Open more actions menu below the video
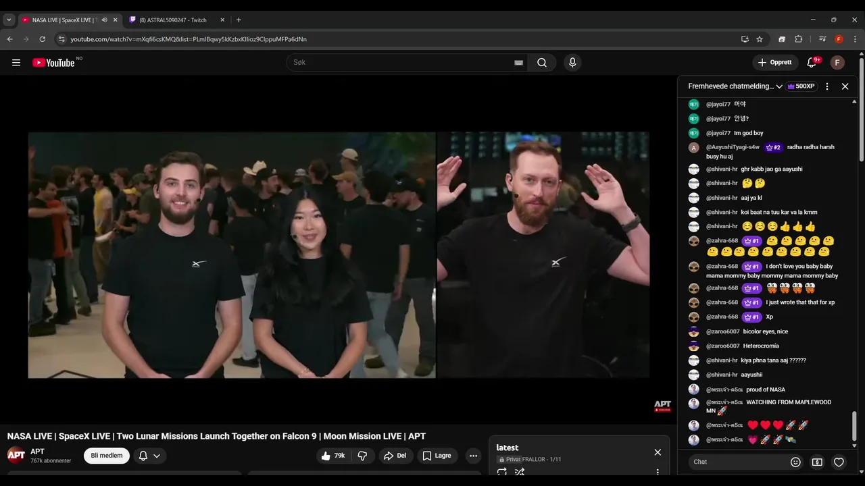This screenshot has width=865, height=486. pos(473,456)
